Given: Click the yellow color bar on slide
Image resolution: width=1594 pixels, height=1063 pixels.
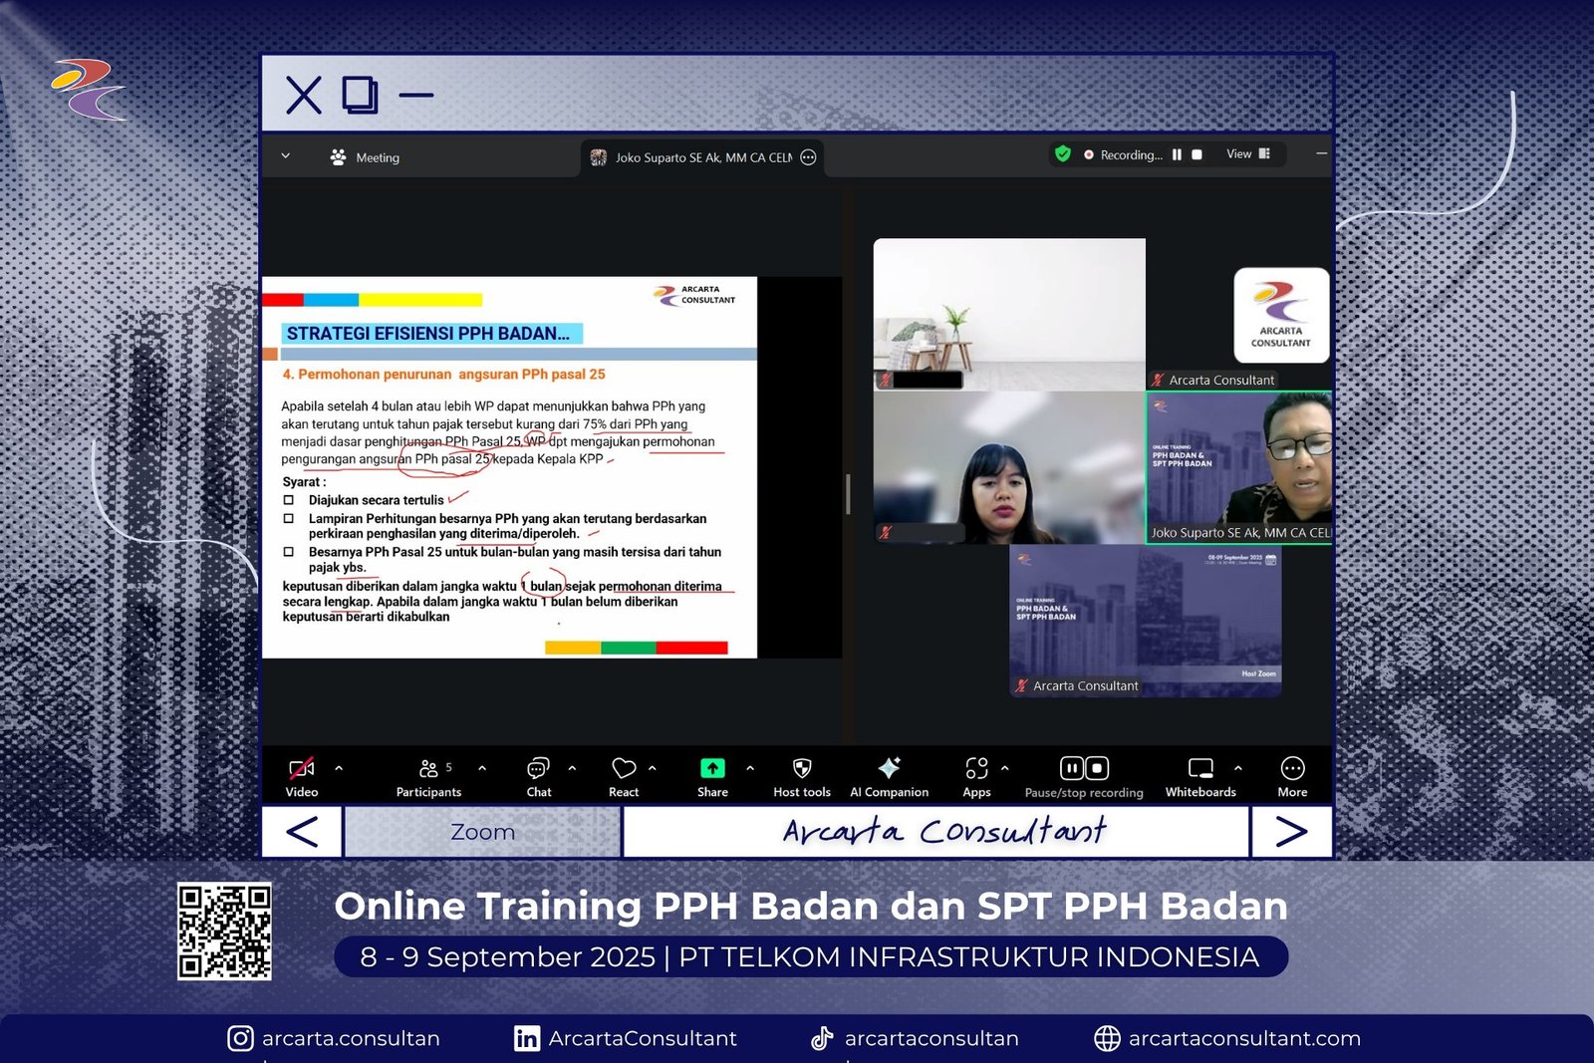Looking at the screenshot, I should click(x=419, y=300).
